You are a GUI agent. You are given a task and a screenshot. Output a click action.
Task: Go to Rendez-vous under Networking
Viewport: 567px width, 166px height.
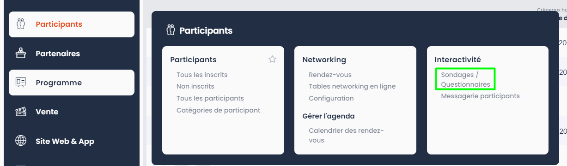point(330,75)
